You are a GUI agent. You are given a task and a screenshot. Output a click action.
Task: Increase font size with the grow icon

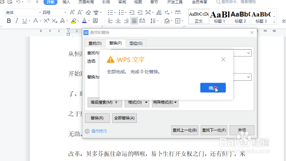[72, 13]
